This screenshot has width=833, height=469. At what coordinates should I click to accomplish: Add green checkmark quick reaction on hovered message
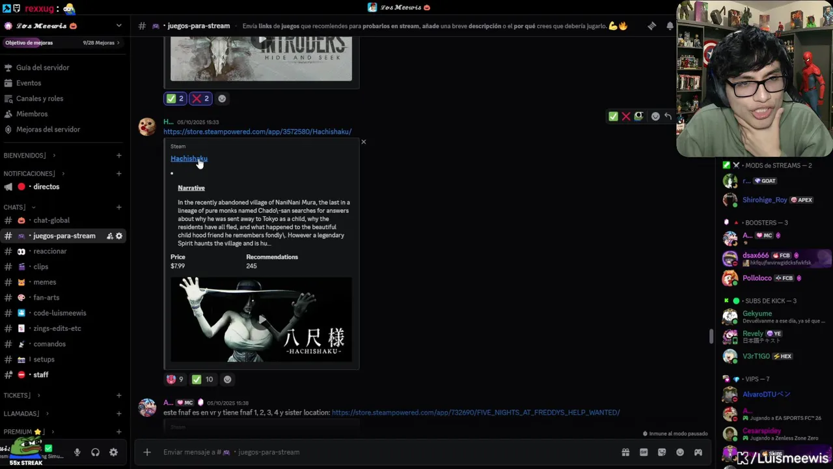tap(613, 117)
